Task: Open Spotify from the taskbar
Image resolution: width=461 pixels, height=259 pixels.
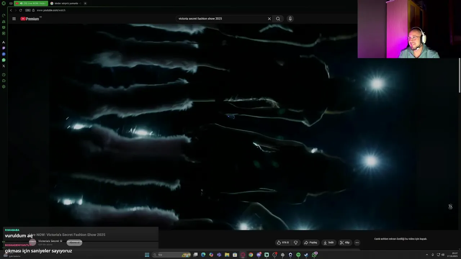Action: click(x=298, y=255)
